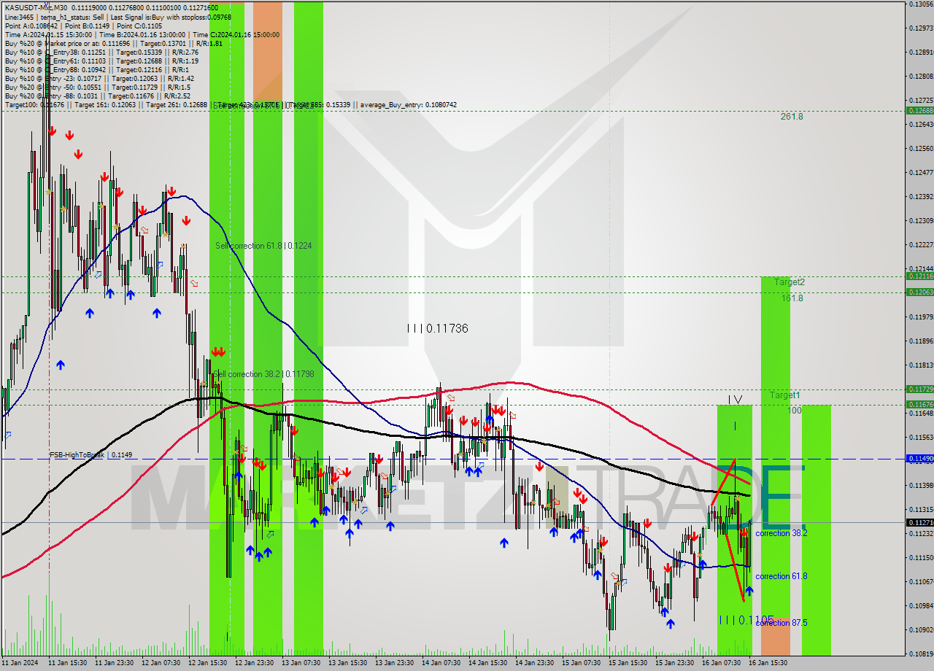Click the '15 Jan 15:30' time axis label
The image size is (934, 671).
628,663
